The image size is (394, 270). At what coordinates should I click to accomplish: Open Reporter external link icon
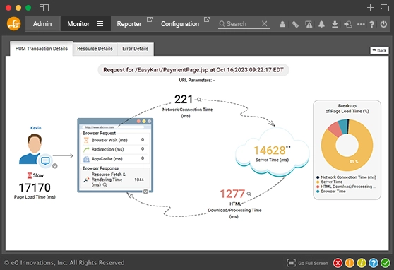tap(149, 19)
